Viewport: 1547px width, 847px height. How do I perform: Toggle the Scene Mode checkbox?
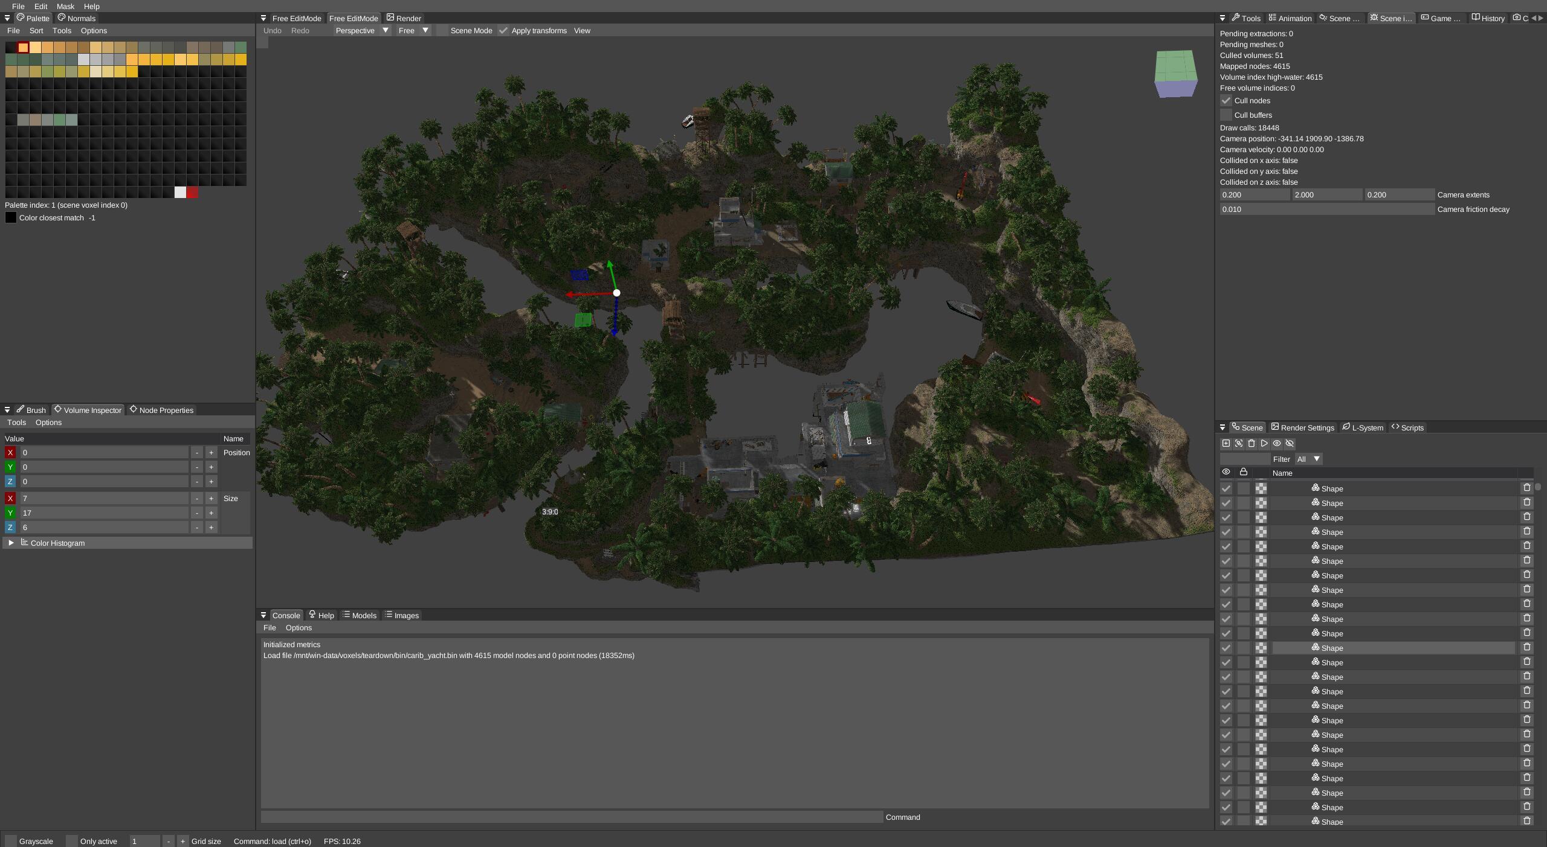point(442,30)
